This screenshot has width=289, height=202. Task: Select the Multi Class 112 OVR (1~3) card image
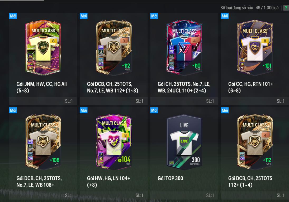[x=114, y=48]
